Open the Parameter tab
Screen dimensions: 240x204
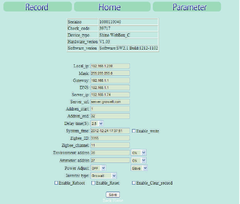coord(187,7)
